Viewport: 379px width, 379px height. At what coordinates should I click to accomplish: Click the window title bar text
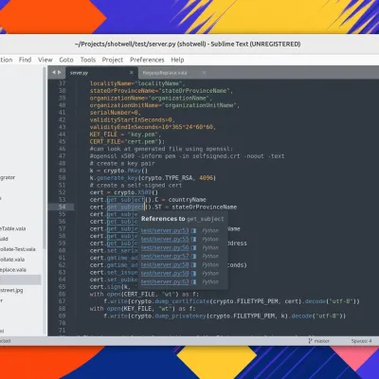(x=188, y=45)
